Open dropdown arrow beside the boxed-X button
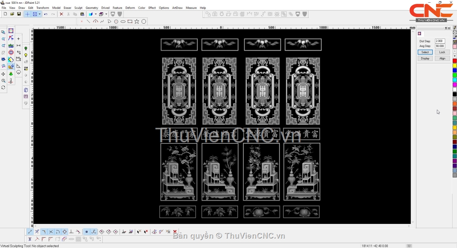The image size is (457, 248). (x=40, y=14)
